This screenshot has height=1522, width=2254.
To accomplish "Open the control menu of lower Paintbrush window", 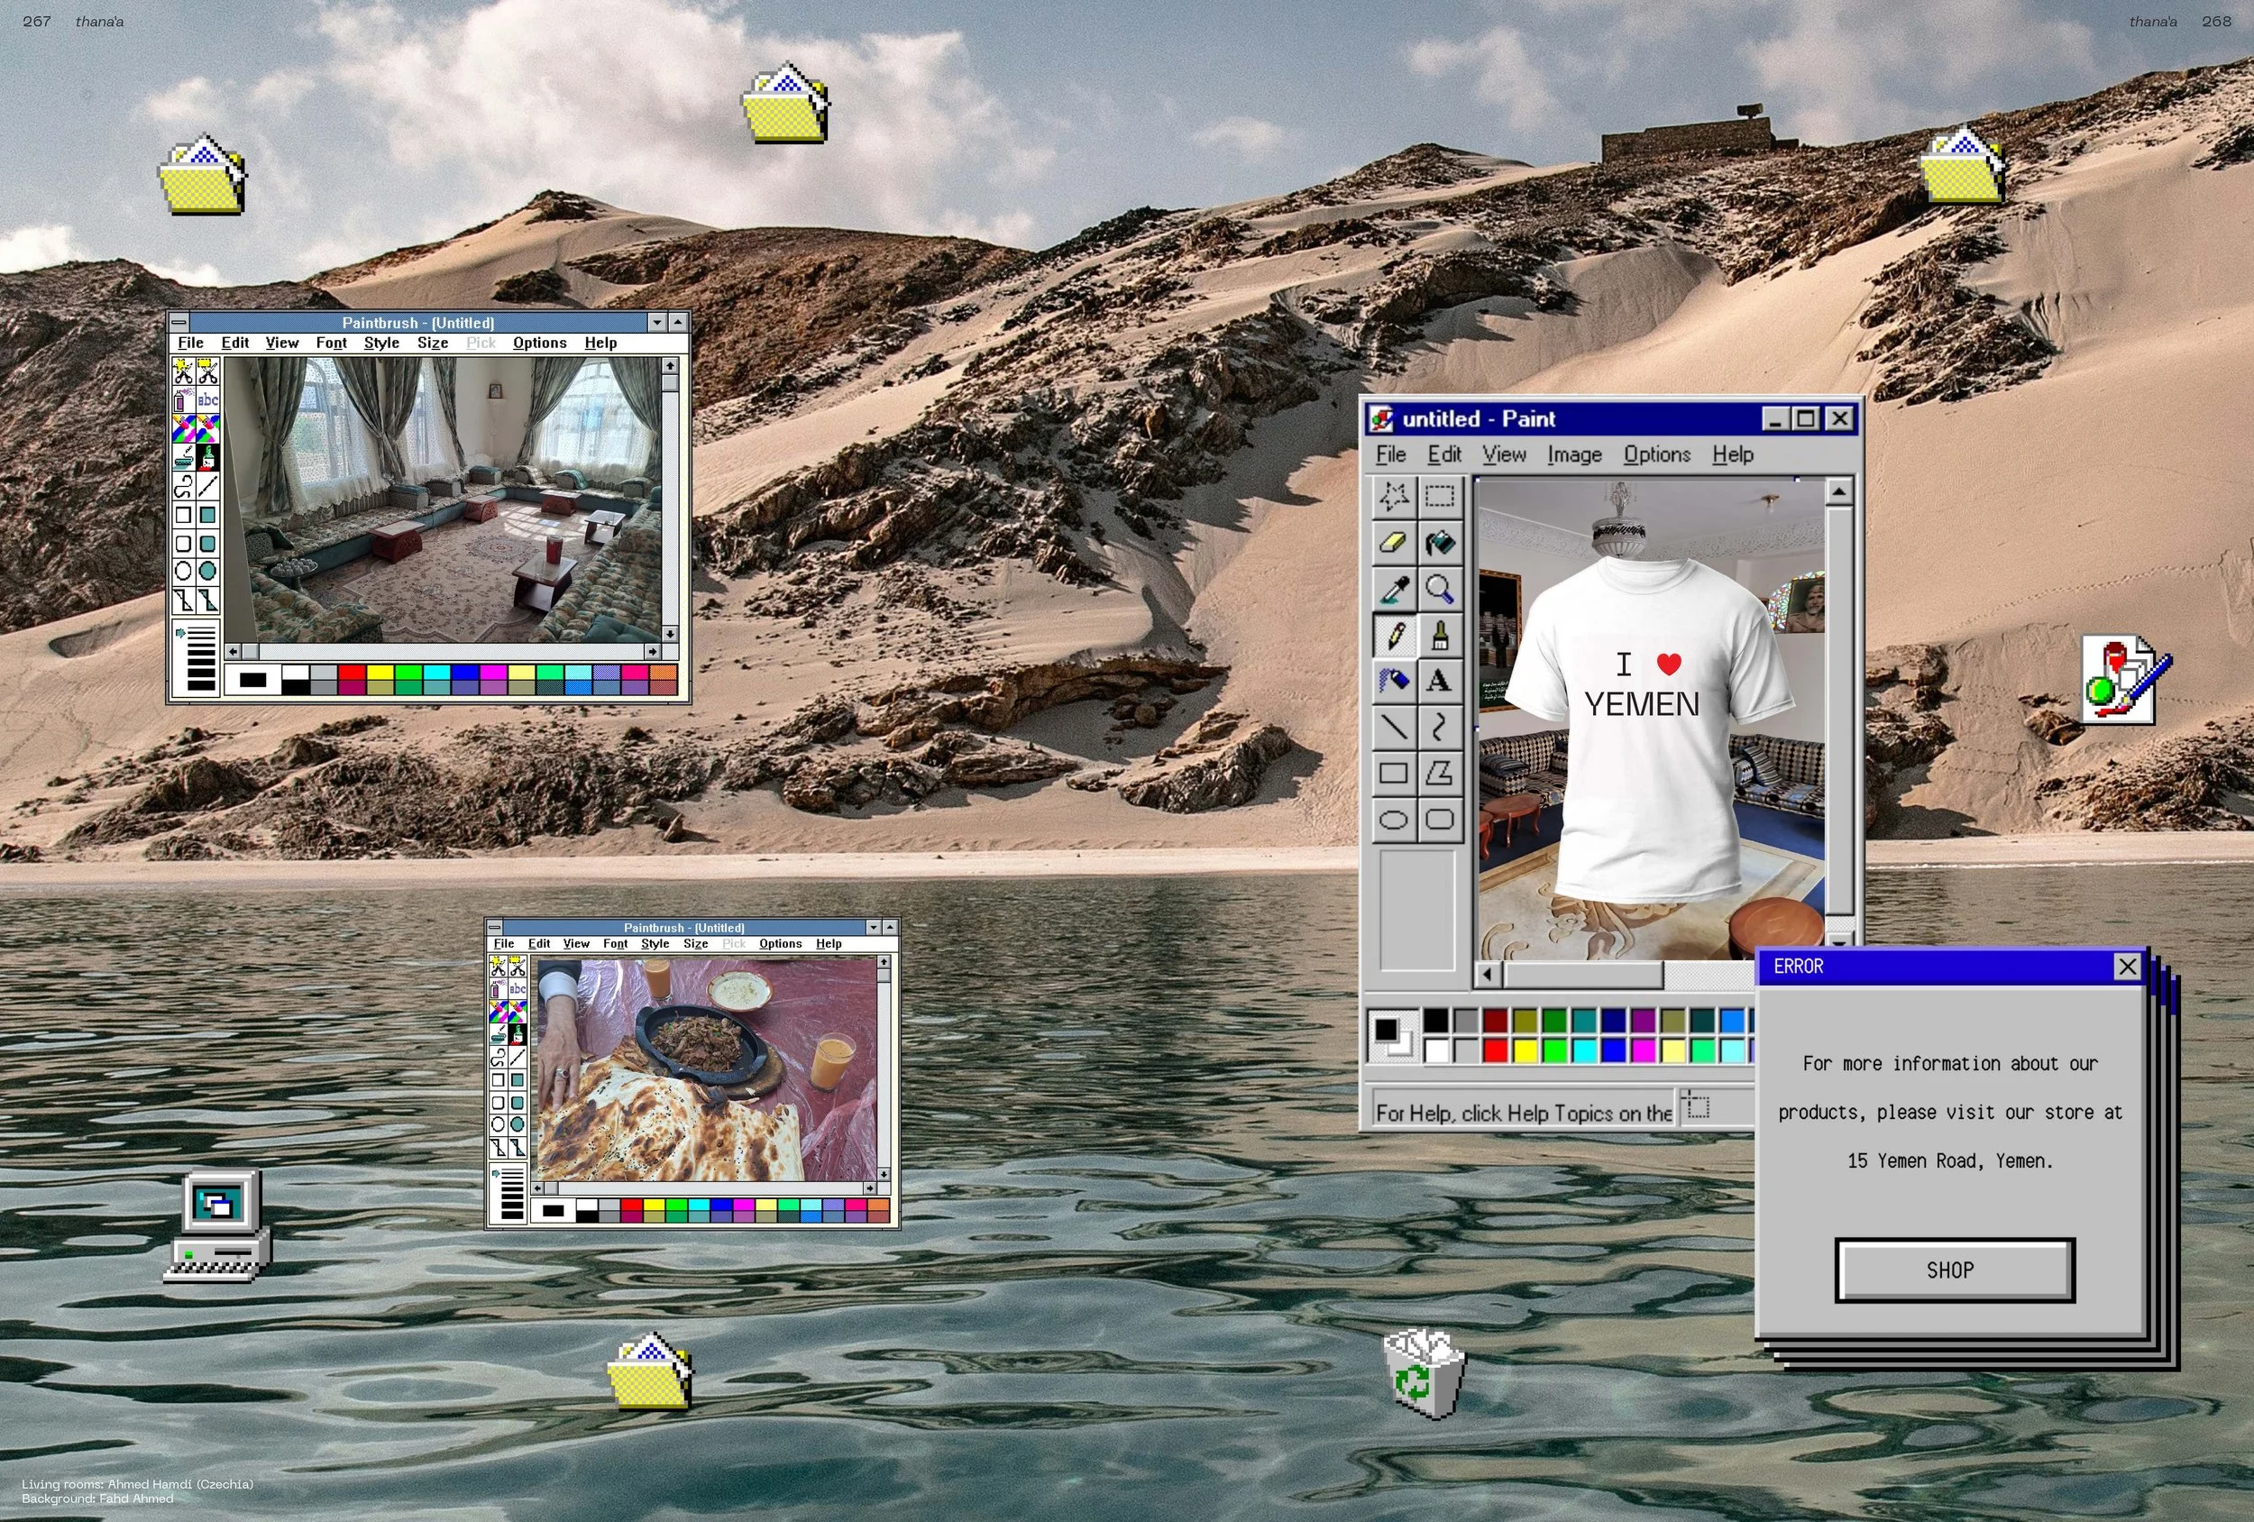I will [495, 928].
